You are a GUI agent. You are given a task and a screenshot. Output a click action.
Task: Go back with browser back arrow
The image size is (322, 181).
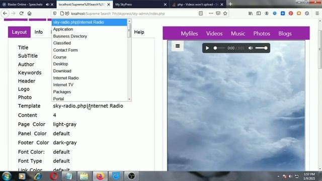coord(5,14)
